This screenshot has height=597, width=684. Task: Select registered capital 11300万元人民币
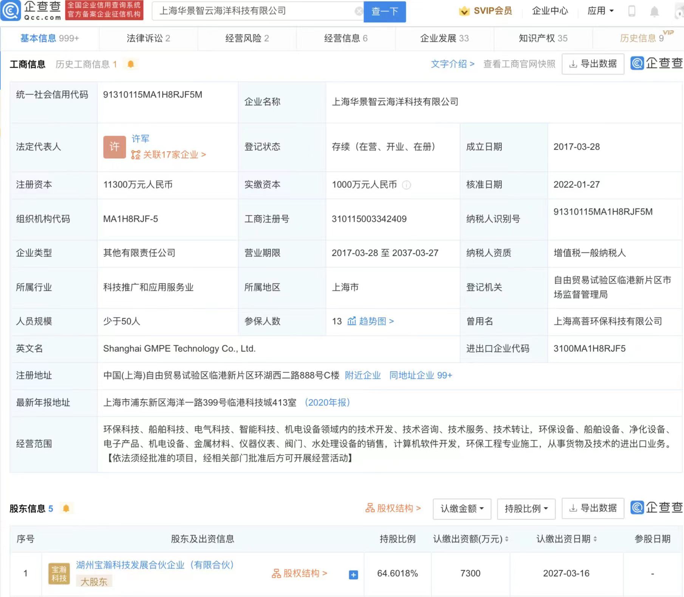(138, 184)
